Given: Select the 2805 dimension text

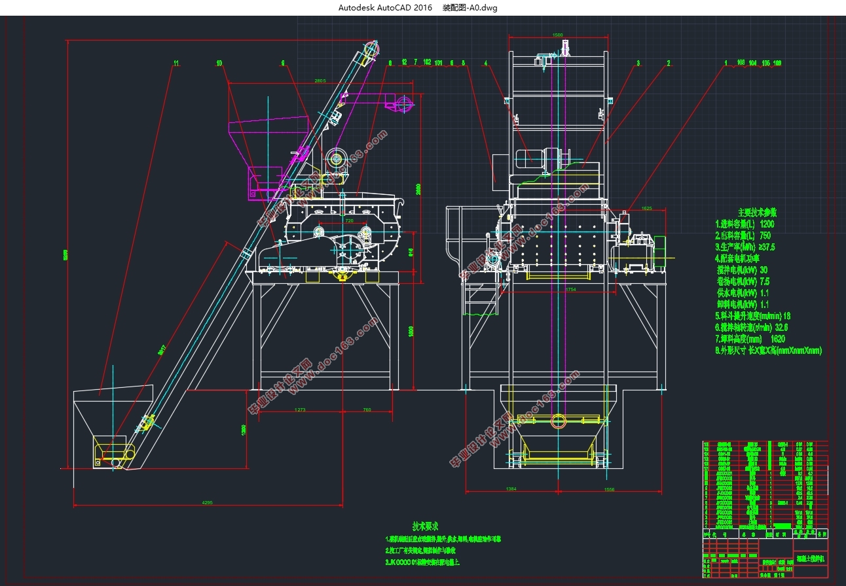Looking at the screenshot, I should [x=320, y=81].
